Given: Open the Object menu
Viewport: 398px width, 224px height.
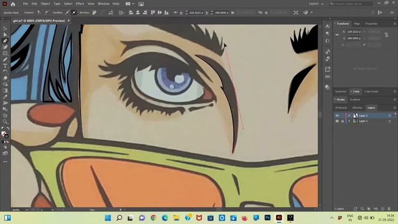Looking at the screenshot, I should [45, 4].
